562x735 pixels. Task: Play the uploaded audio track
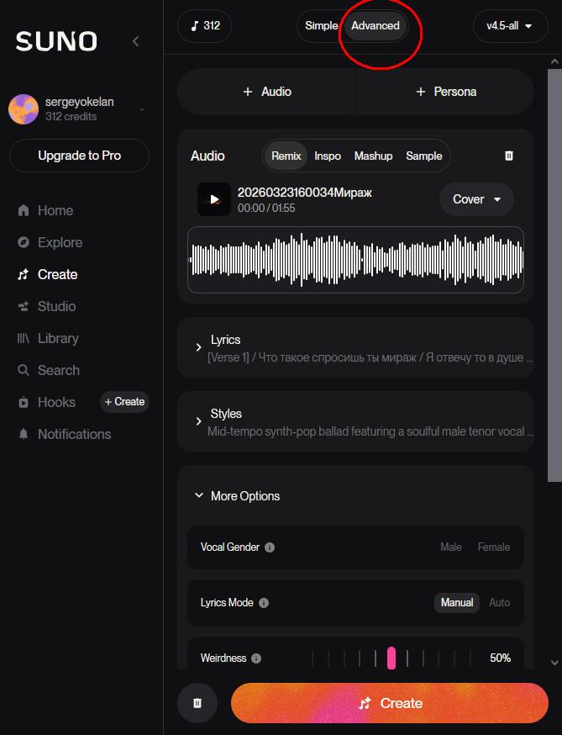[x=214, y=199]
